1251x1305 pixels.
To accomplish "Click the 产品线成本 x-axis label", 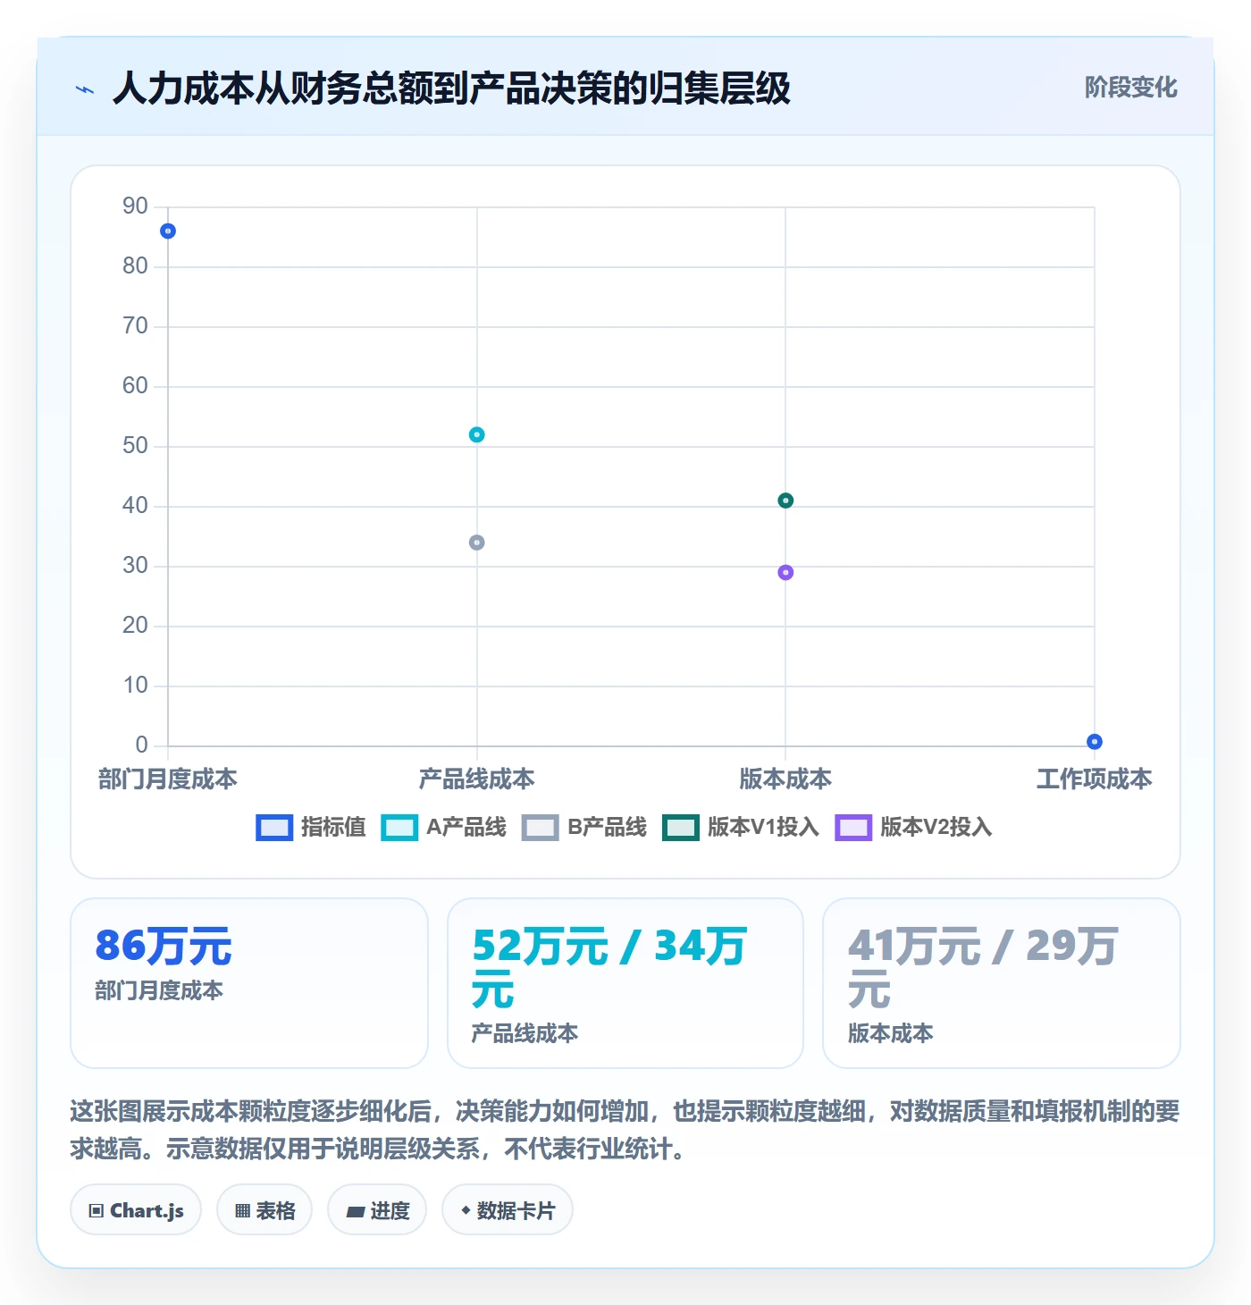I will click(x=477, y=779).
